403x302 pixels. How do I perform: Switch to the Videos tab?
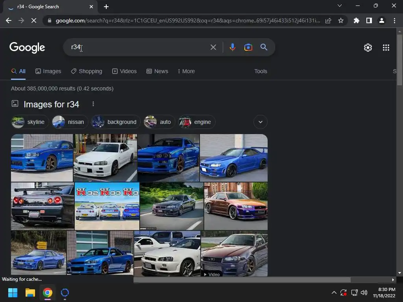[124, 72]
